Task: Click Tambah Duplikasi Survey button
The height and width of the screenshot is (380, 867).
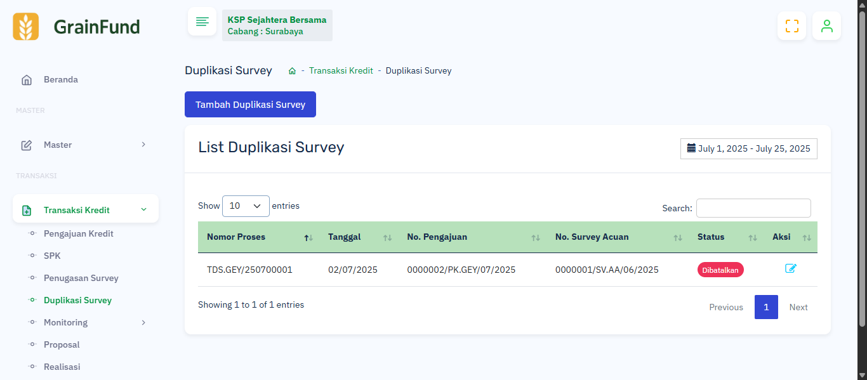Action: 250,105
